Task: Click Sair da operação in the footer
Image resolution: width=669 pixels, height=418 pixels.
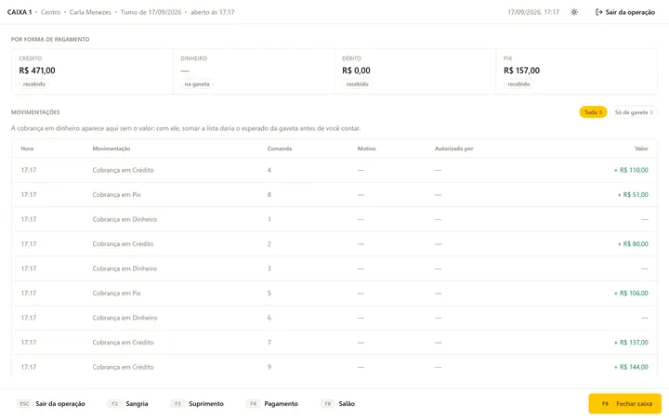Action: pyautogui.click(x=51, y=403)
